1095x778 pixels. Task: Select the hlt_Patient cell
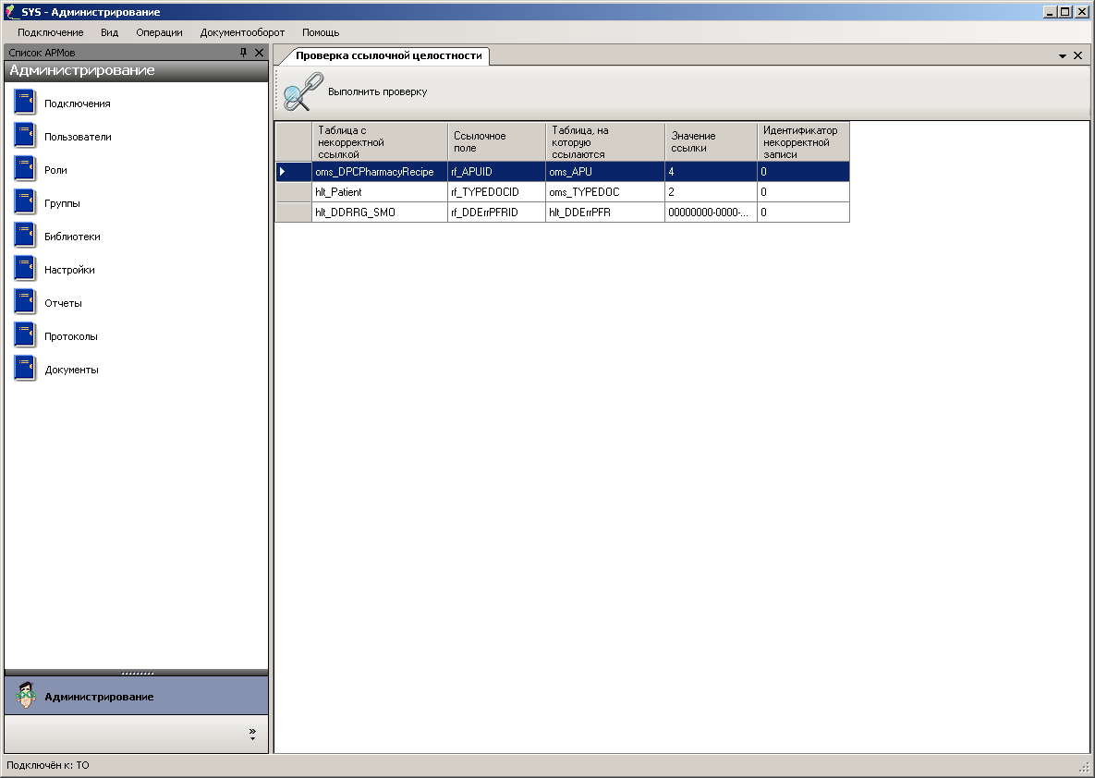coord(379,192)
